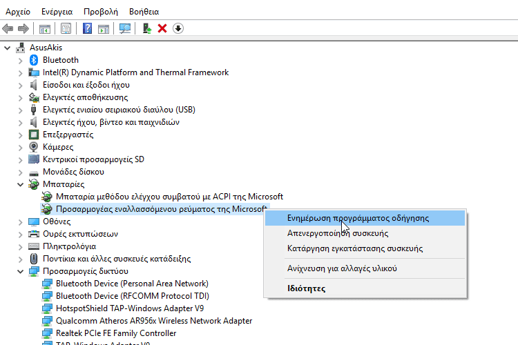This screenshot has height=345, width=518.
Task: Click the Μονάδες δίσκου drive icon
Action: point(34,173)
